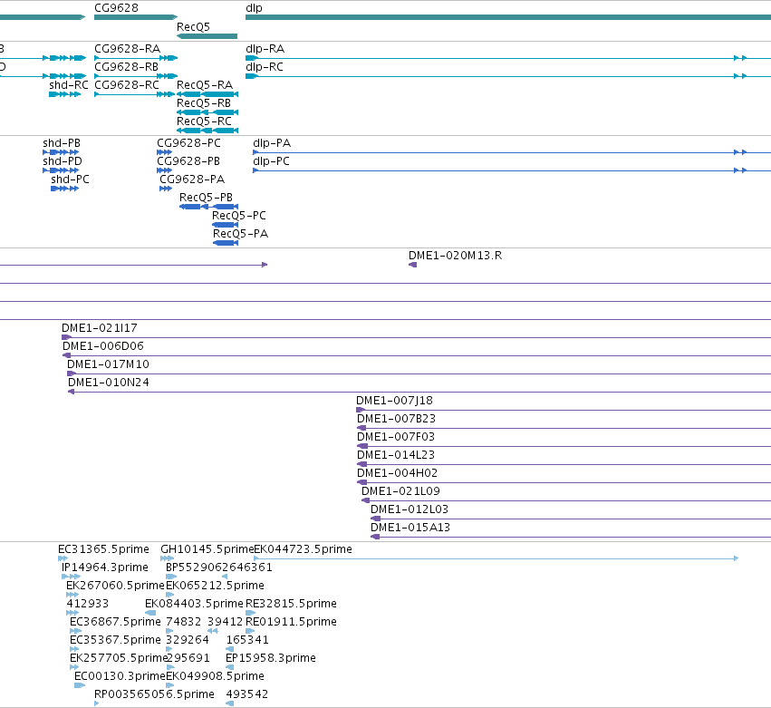Click the EC31365.5prime EST label
Image resolution: width=771 pixels, height=708 pixels.
104,549
